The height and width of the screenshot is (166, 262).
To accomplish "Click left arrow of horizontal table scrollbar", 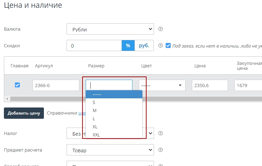I will 6,99.
